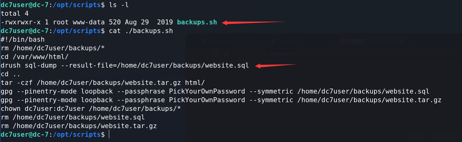Click the red arrow beside website.sql drush line
The width and height of the screenshot is (462, 142).
point(276,65)
